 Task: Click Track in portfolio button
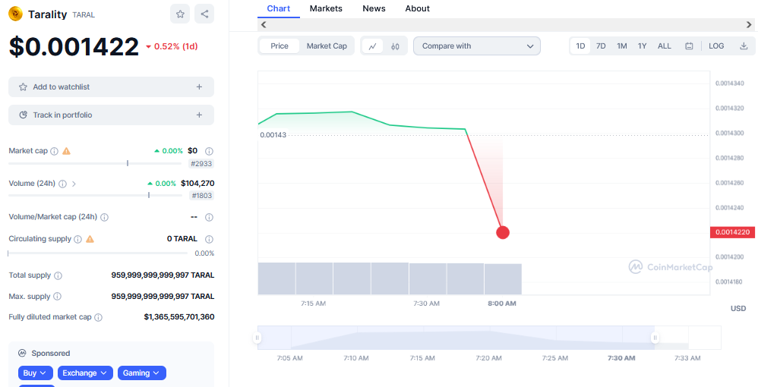(x=111, y=115)
